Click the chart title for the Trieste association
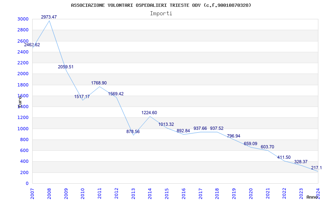The image size is (322, 201). click(x=161, y=5)
